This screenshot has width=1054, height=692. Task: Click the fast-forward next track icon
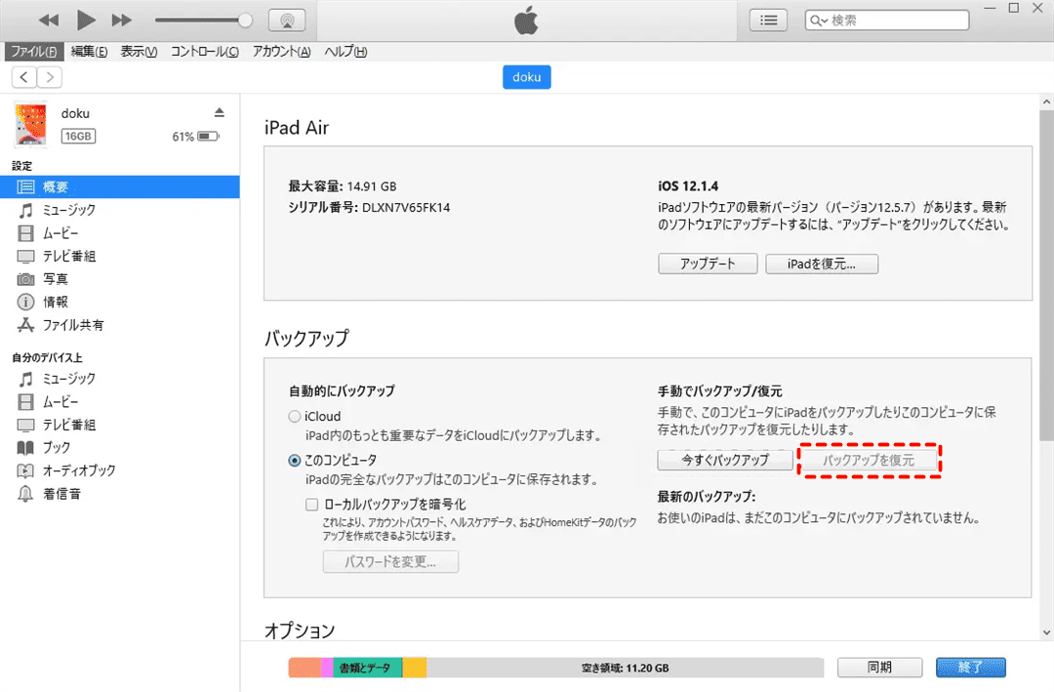[121, 20]
